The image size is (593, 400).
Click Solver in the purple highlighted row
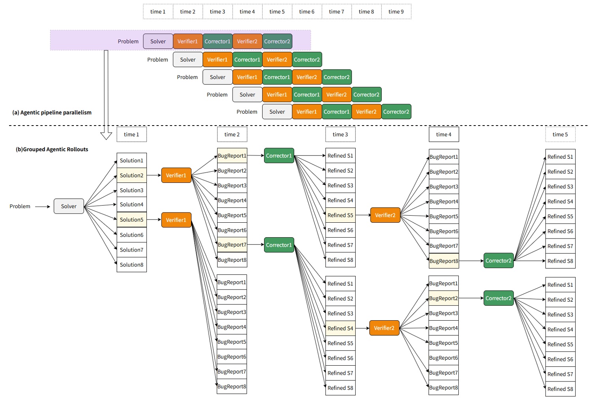coord(158,41)
